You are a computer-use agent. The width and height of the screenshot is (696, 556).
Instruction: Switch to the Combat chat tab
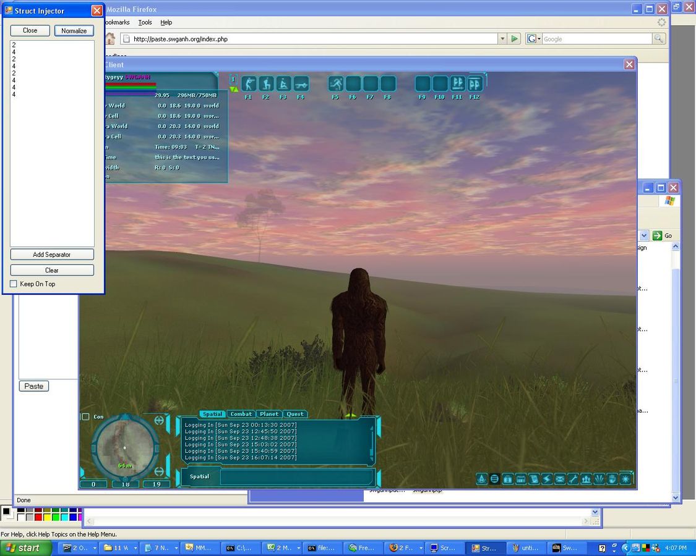click(241, 414)
